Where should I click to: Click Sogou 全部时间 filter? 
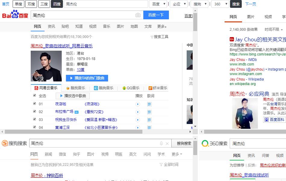click(169, 164)
